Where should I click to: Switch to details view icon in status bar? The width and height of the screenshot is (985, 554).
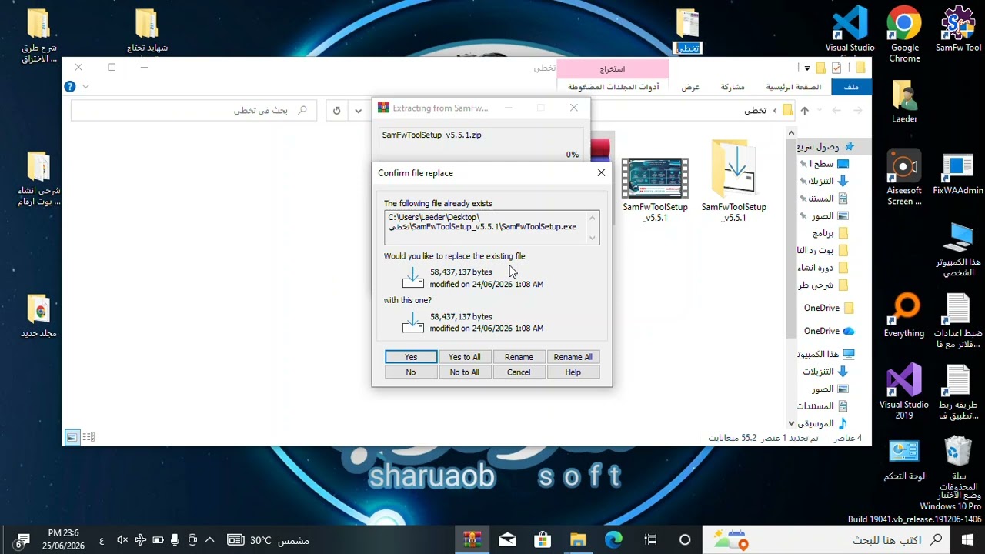(88, 437)
